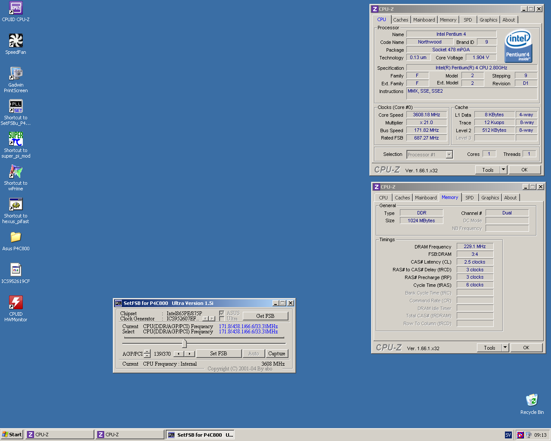Step FSB down with left arrow near 139/370
551x441 pixels.
pos(179,354)
